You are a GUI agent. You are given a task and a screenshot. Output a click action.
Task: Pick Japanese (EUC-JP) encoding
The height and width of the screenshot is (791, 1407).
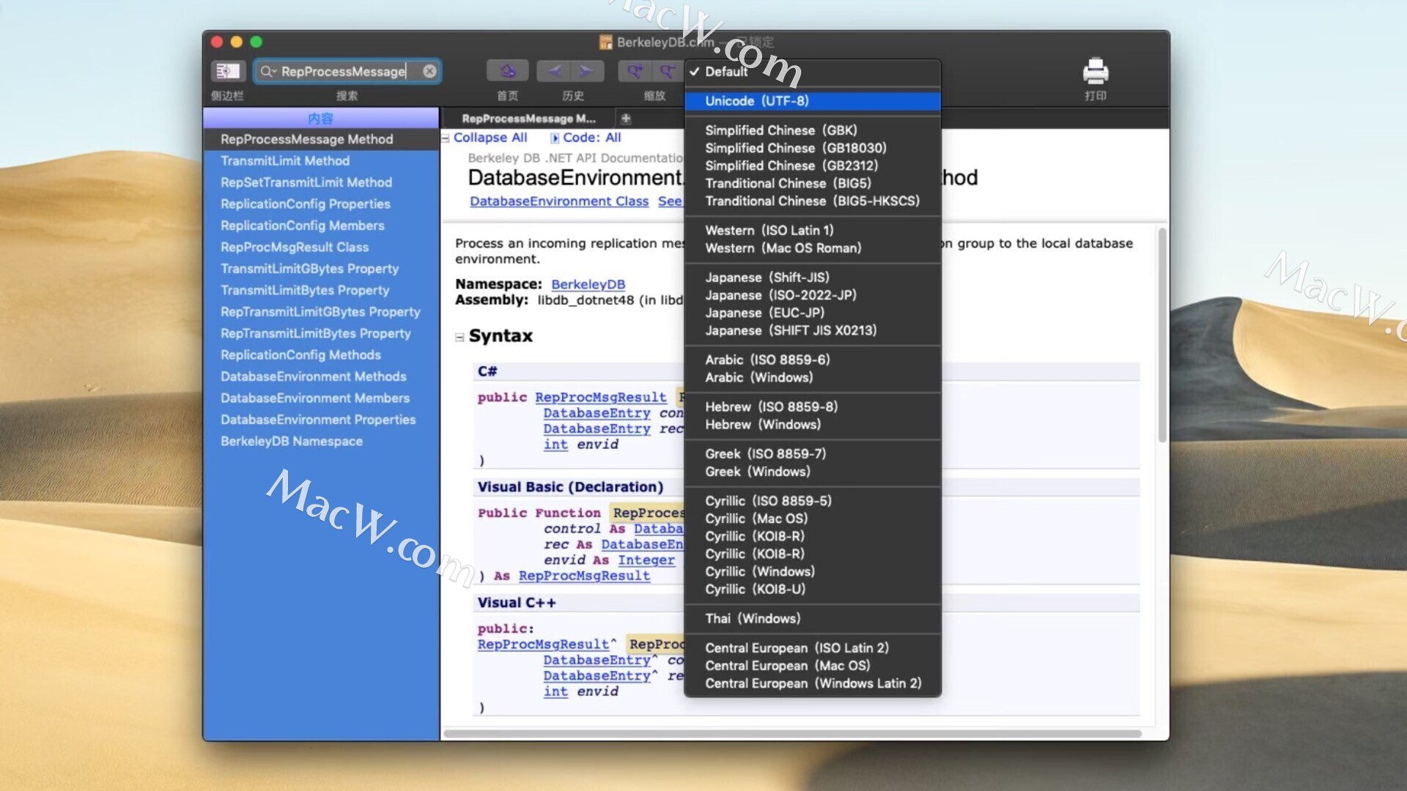[x=813, y=312]
